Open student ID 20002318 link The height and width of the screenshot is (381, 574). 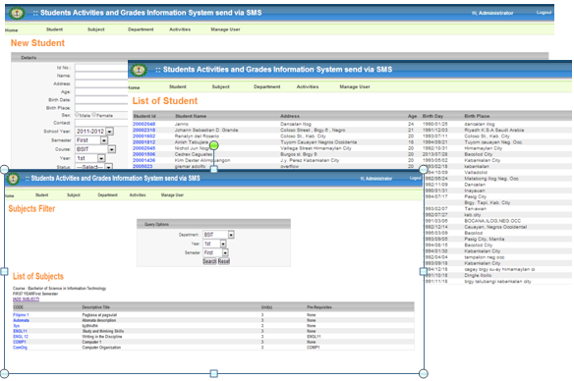point(143,131)
